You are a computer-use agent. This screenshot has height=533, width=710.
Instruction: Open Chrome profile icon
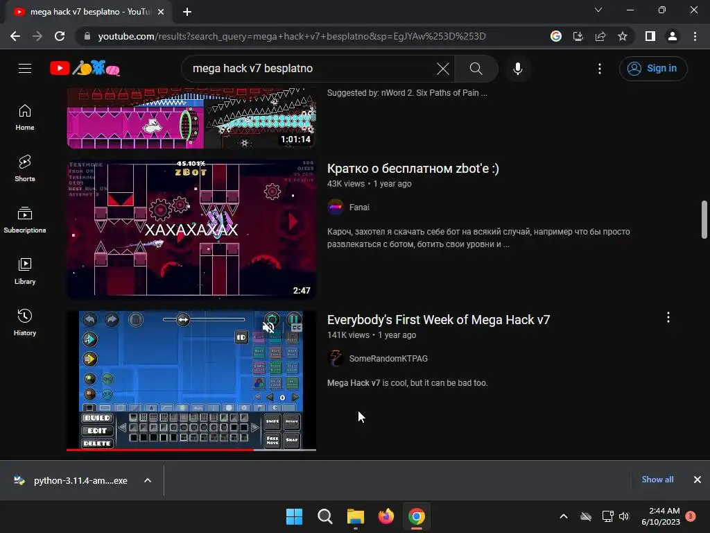pyautogui.click(x=673, y=36)
